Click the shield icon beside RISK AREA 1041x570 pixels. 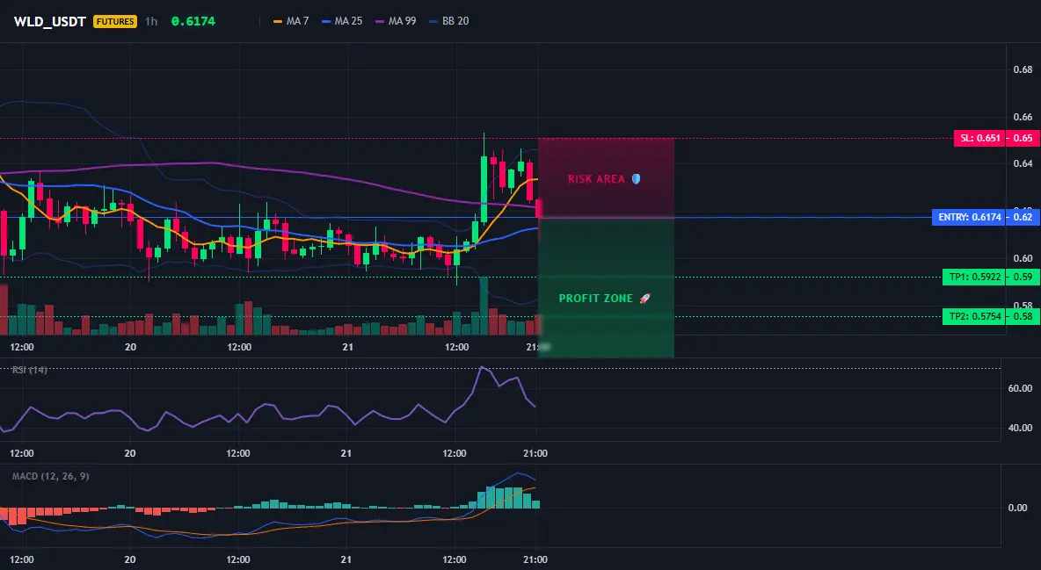coord(636,178)
